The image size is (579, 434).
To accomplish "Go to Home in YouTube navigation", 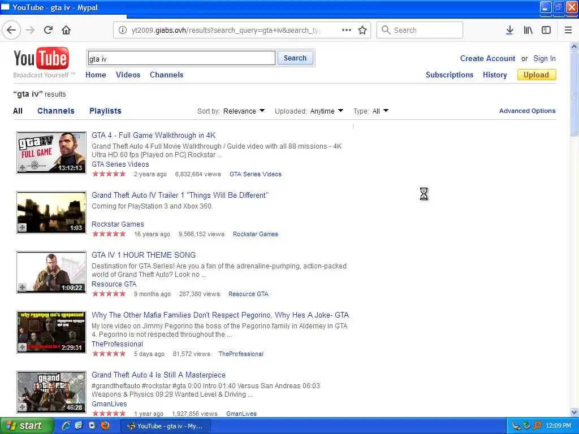I will point(96,75).
